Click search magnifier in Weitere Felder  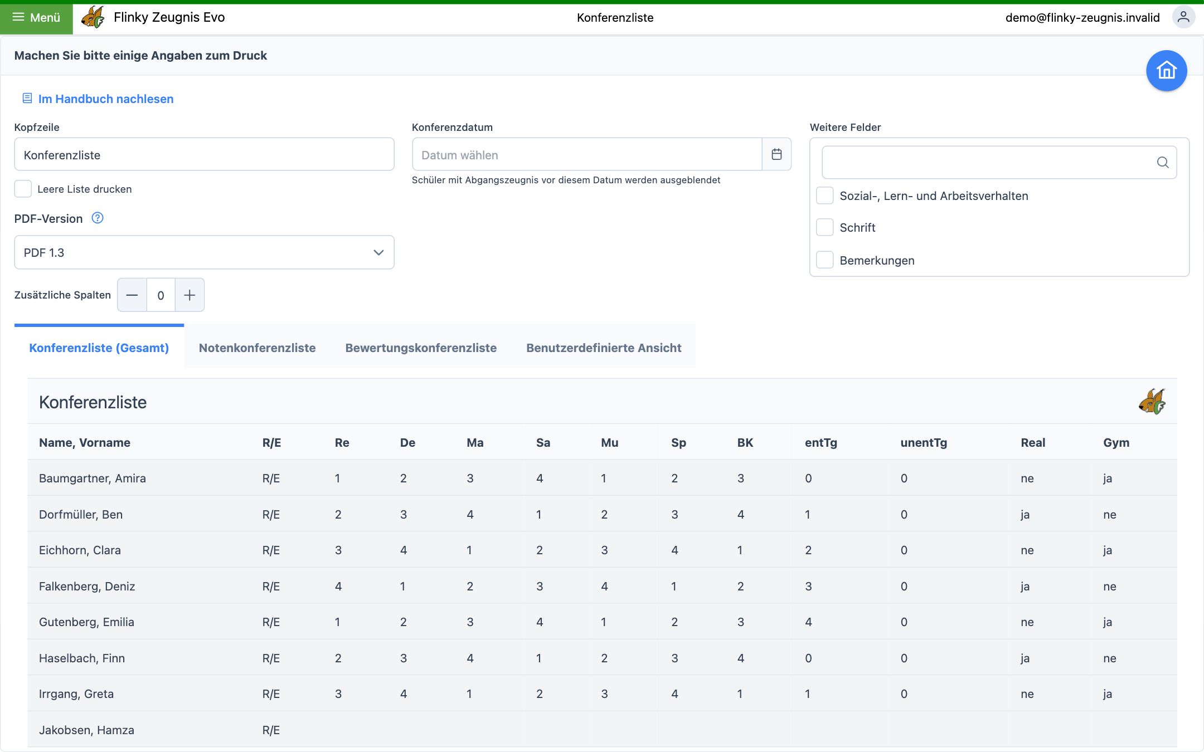pos(1163,162)
